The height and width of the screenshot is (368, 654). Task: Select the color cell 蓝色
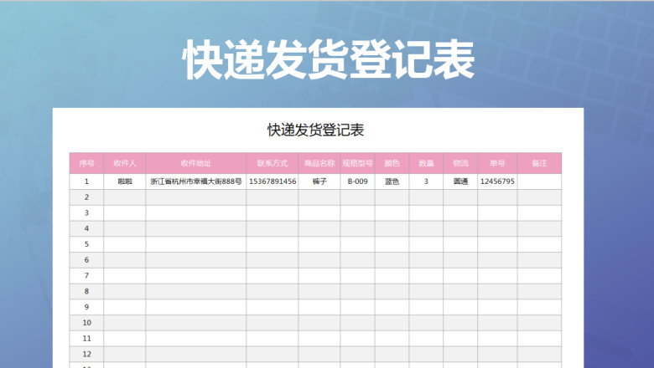(392, 181)
